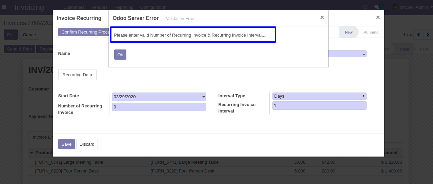Viewport: 433px width, 184px height.
Task: Open the apps grid menu icon
Action: coord(4,7)
